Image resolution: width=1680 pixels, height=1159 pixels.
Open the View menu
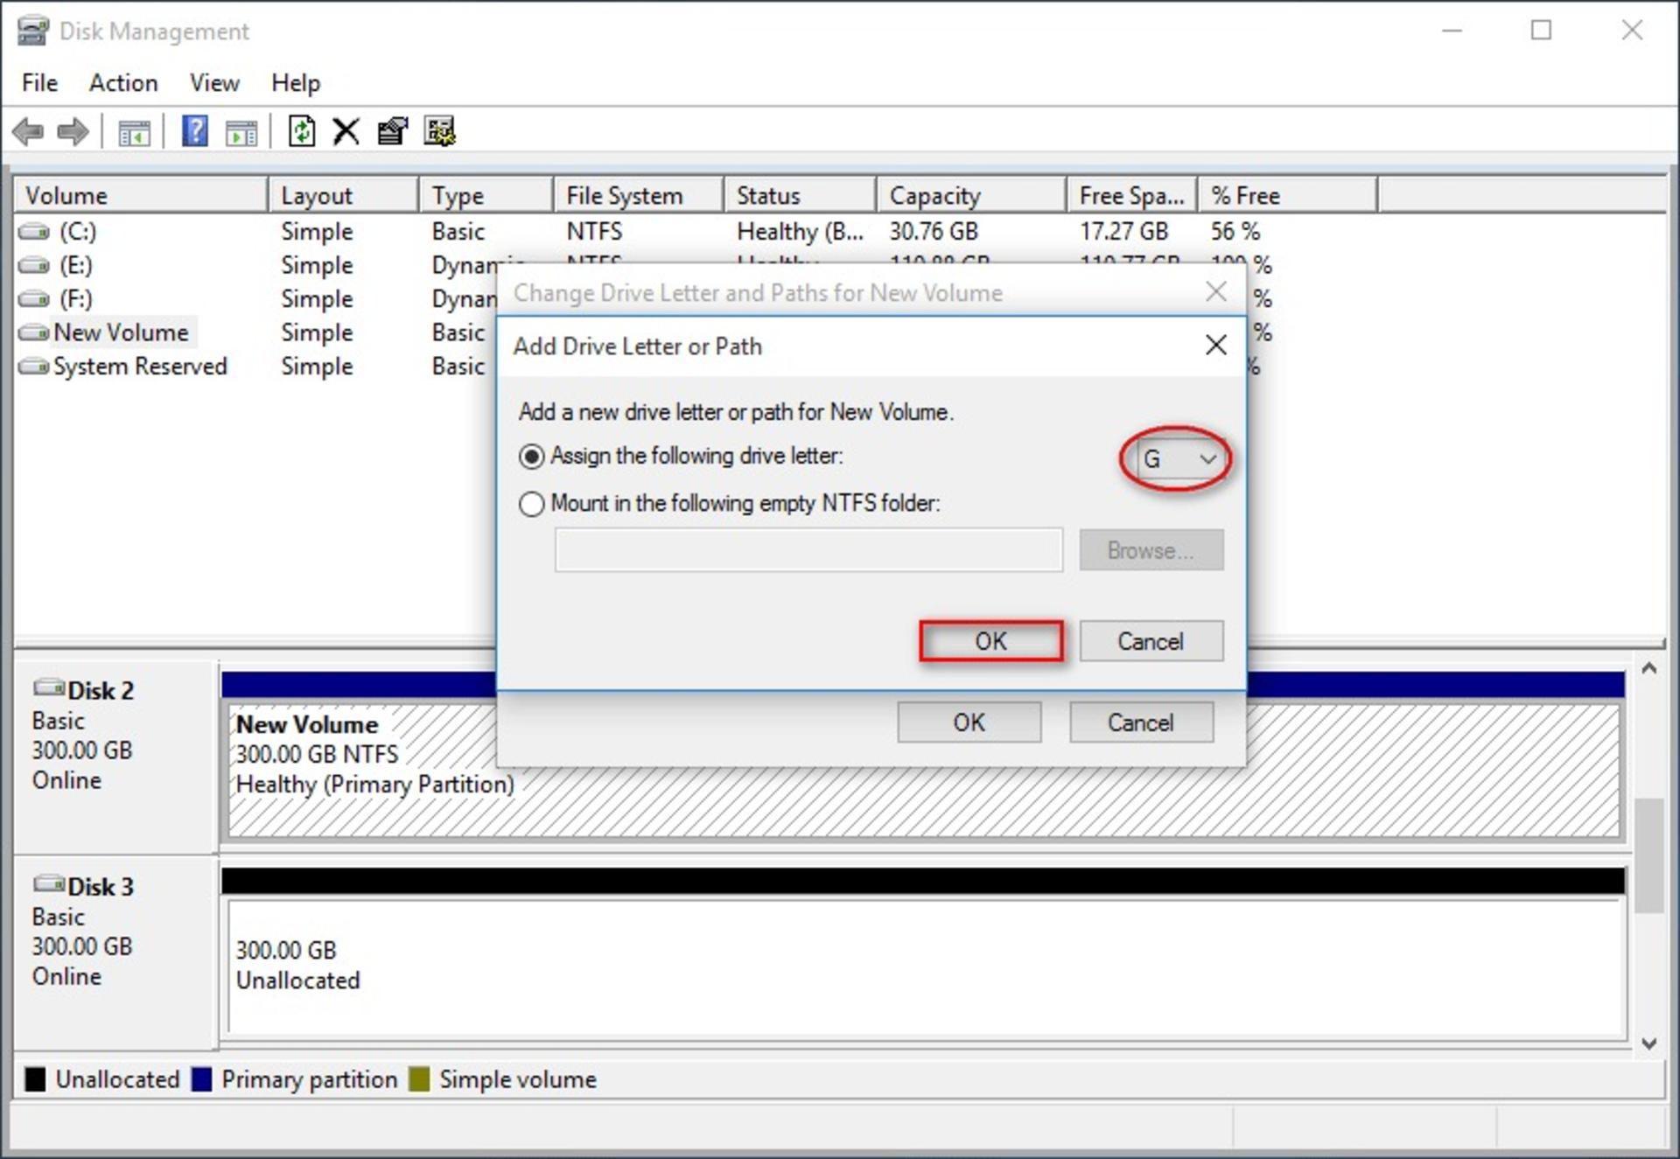click(214, 83)
